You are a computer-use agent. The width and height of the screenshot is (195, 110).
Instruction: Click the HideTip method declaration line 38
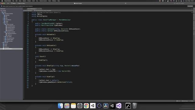click(x=45, y=77)
